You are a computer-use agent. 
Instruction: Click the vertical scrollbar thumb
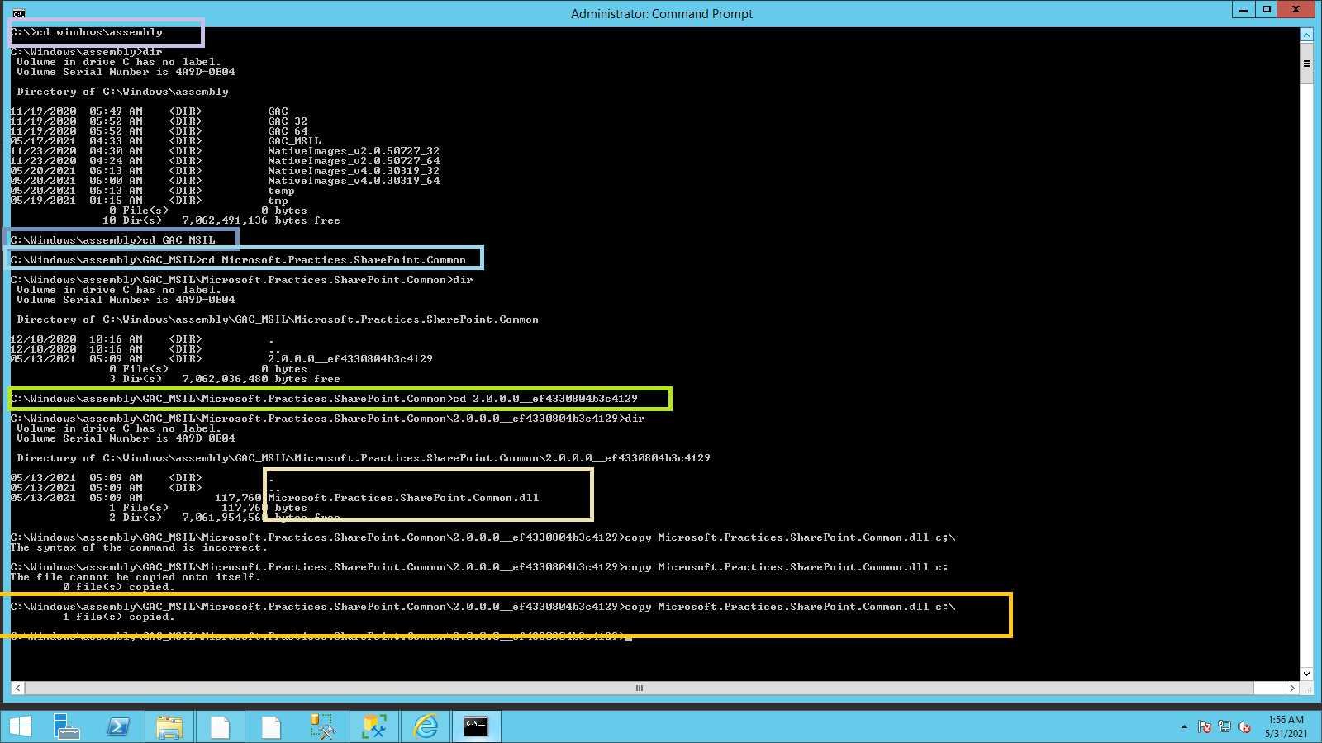(x=1307, y=62)
